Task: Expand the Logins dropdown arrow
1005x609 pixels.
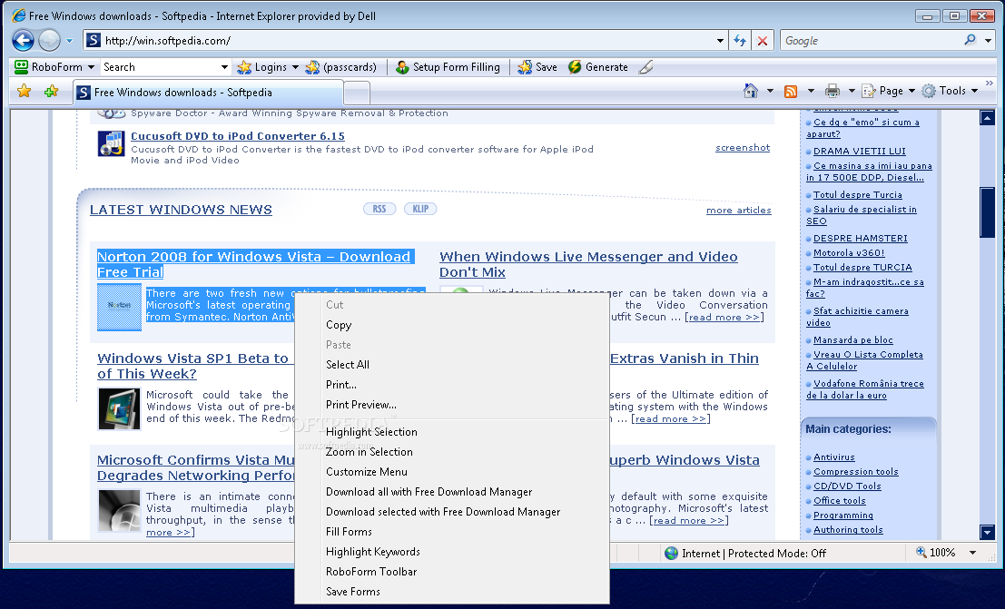Action: tap(295, 66)
